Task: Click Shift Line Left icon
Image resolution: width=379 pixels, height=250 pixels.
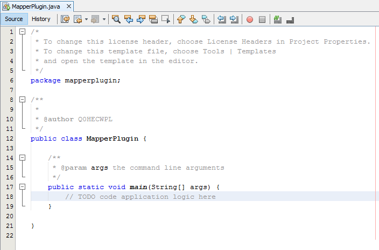Action: click(222, 19)
